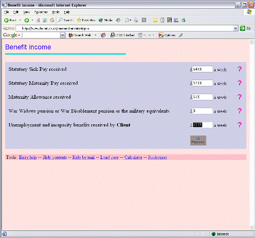This screenshot has width=255, height=238.
Task: Open help for War Widows pension
Action: tap(239, 111)
